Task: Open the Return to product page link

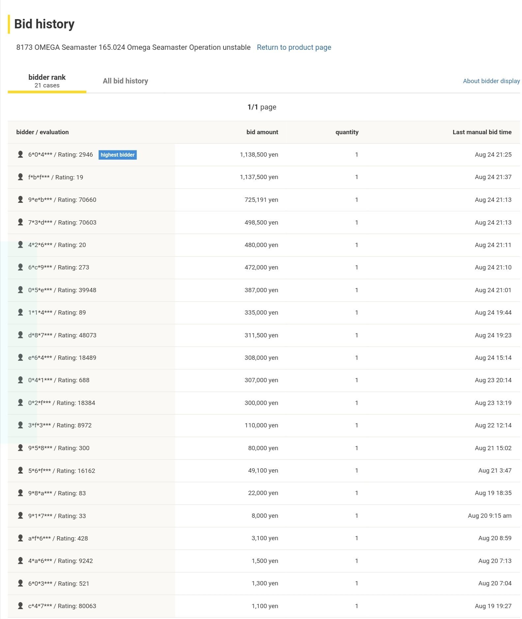Action: coord(294,47)
